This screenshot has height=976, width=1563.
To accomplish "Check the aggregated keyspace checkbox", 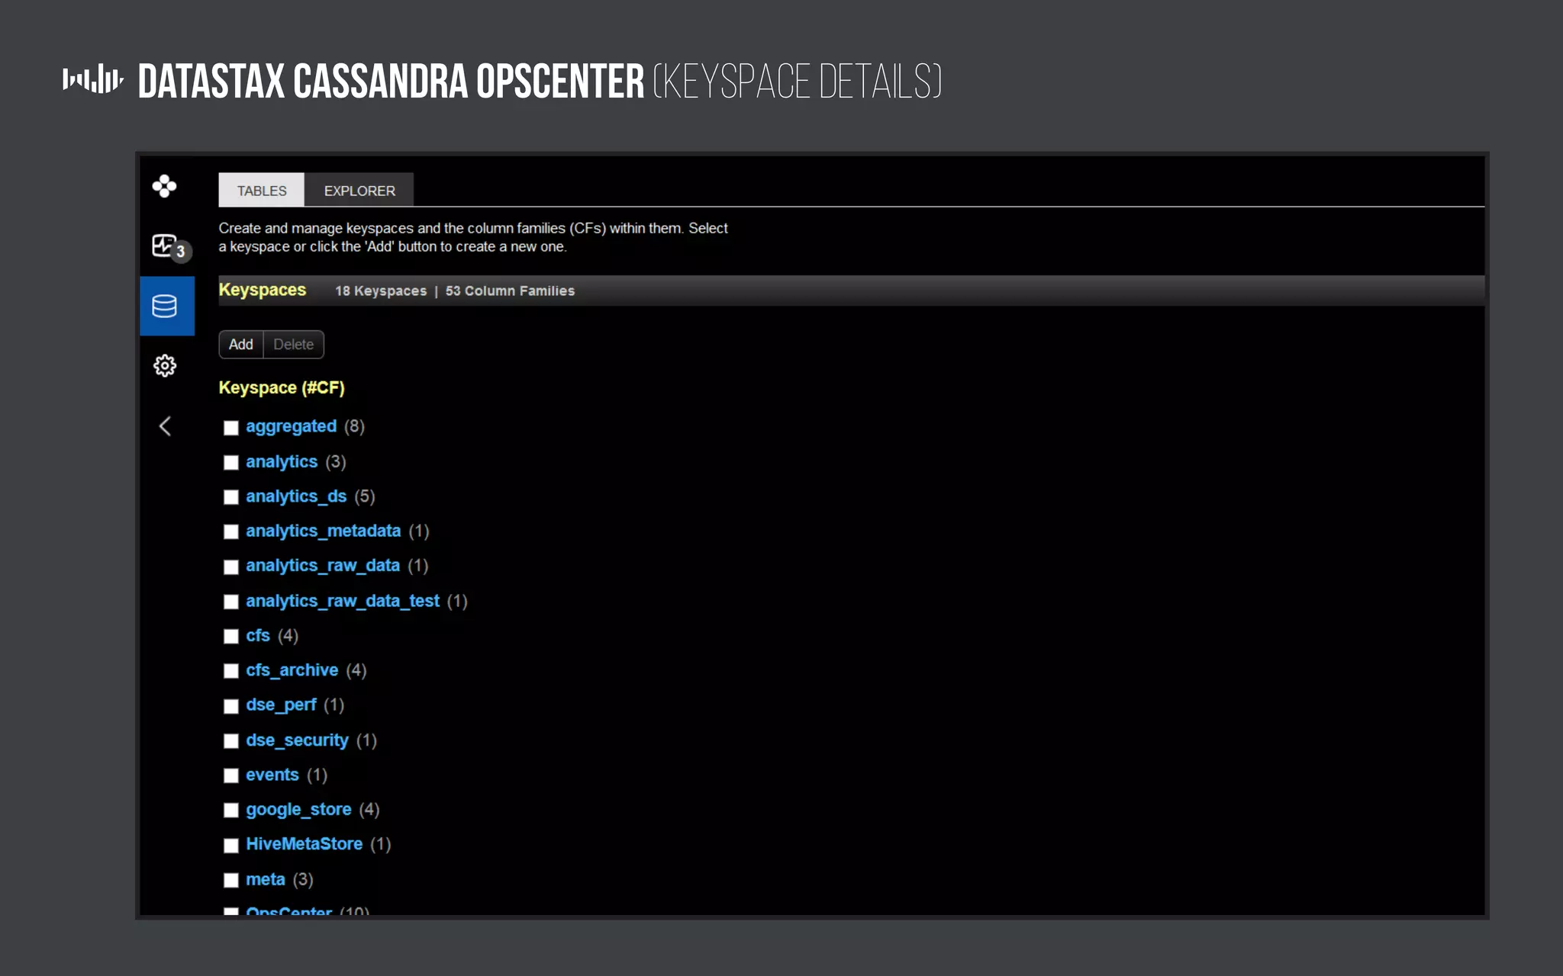I will [x=231, y=428].
